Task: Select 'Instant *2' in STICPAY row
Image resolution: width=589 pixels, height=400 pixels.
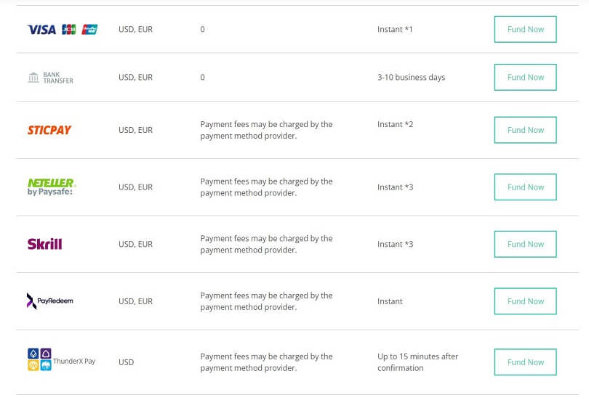Action: point(395,124)
